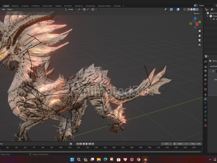Select material preview viewport shading

[x=194, y=10]
